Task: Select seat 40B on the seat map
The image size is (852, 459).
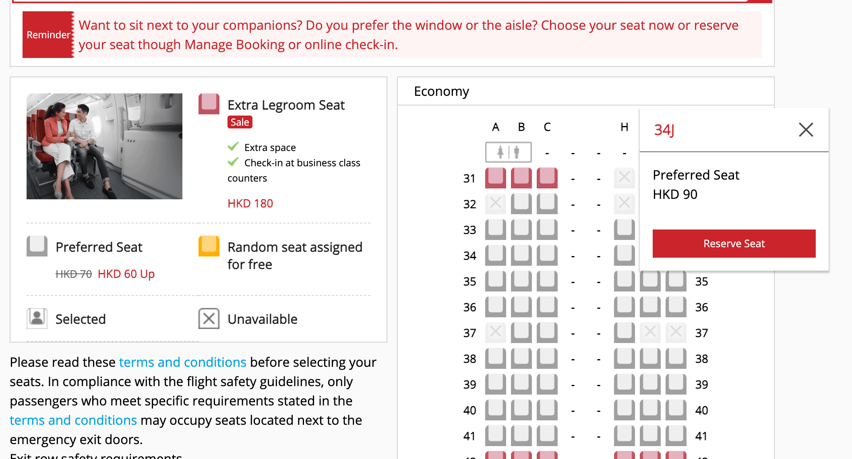Action: 521,410
